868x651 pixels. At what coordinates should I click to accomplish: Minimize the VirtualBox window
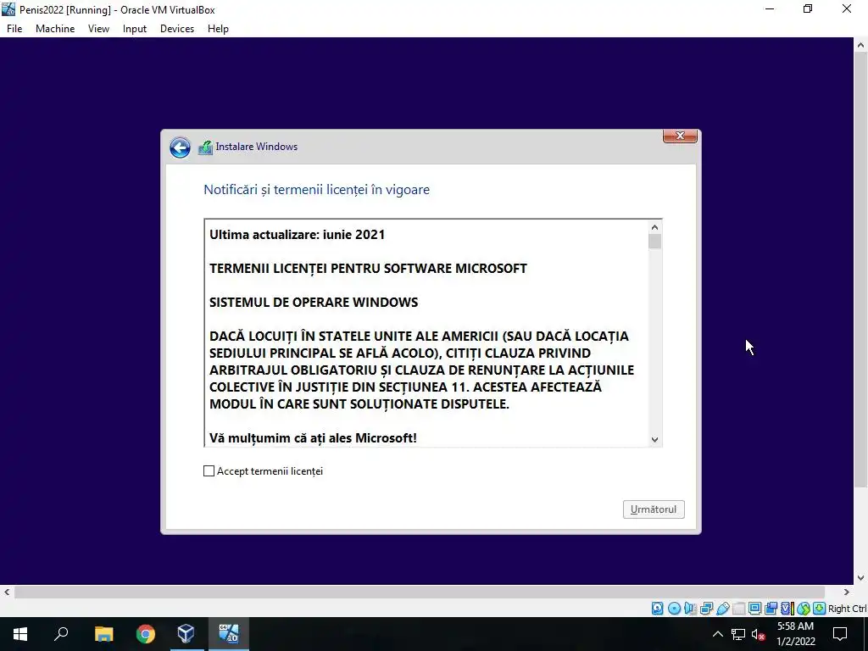pyautogui.click(x=770, y=9)
